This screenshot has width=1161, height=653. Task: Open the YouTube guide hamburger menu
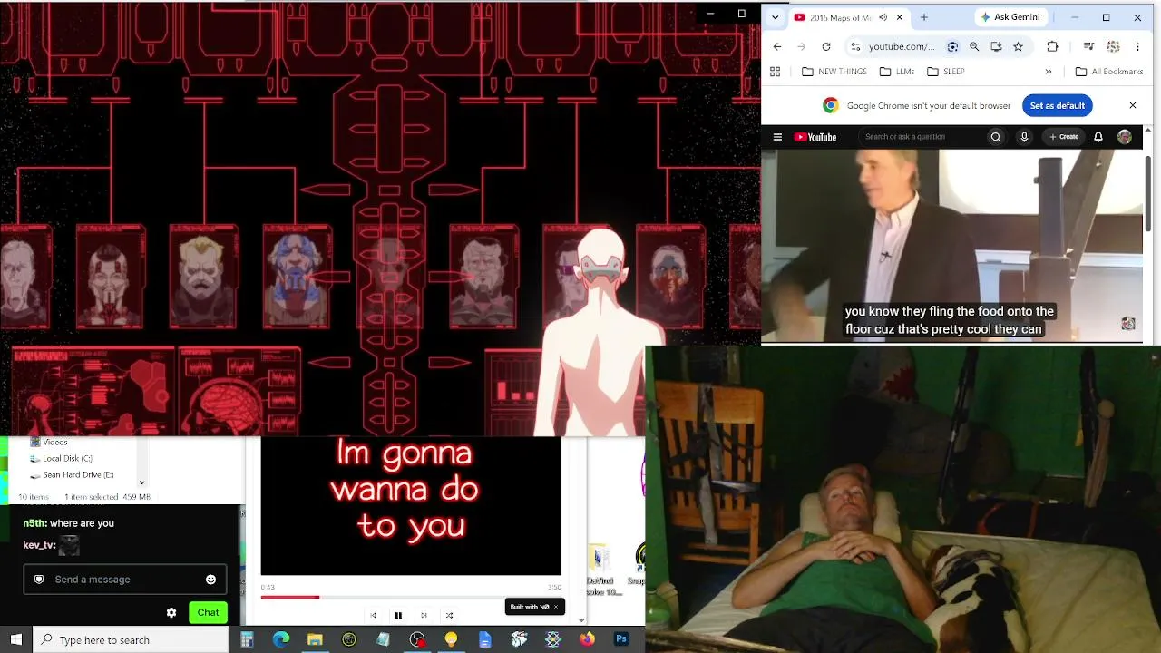tap(777, 137)
